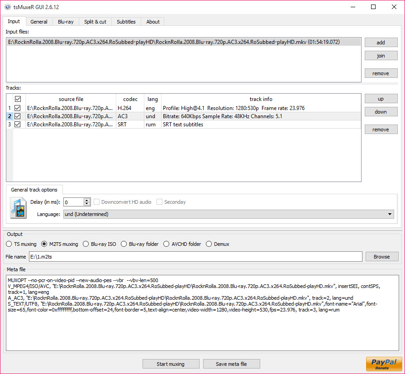Open the Language dropdown showing und (Undetermined)
The height and width of the screenshot is (374, 405).
tap(229, 214)
